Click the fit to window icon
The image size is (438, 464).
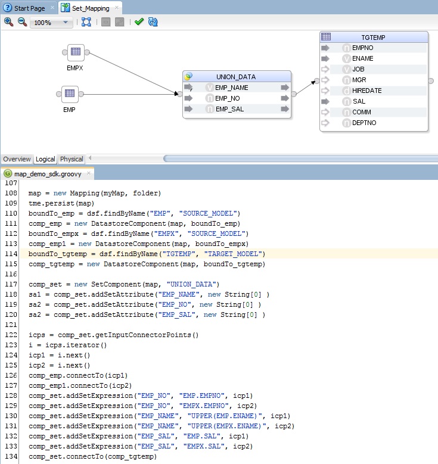pyautogui.click(x=86, y=22)
